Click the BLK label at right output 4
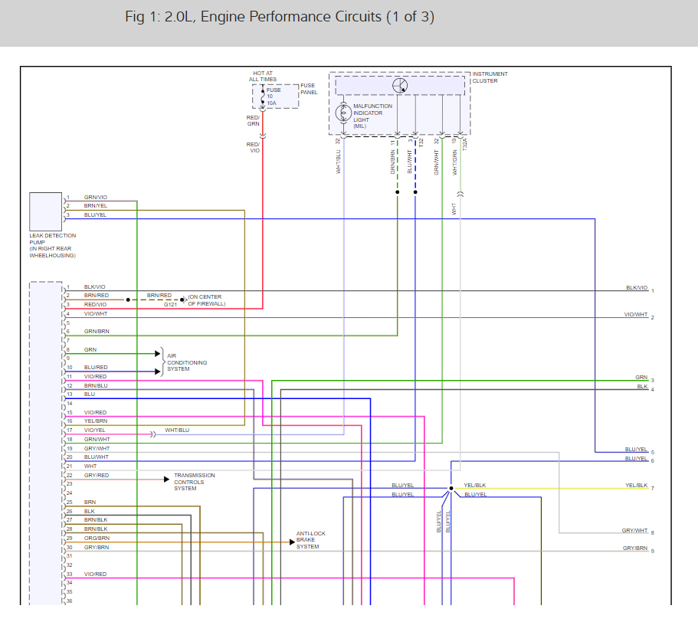Image resolution: width=698 pixels, height=622 pixels. [x=642, y=387]
